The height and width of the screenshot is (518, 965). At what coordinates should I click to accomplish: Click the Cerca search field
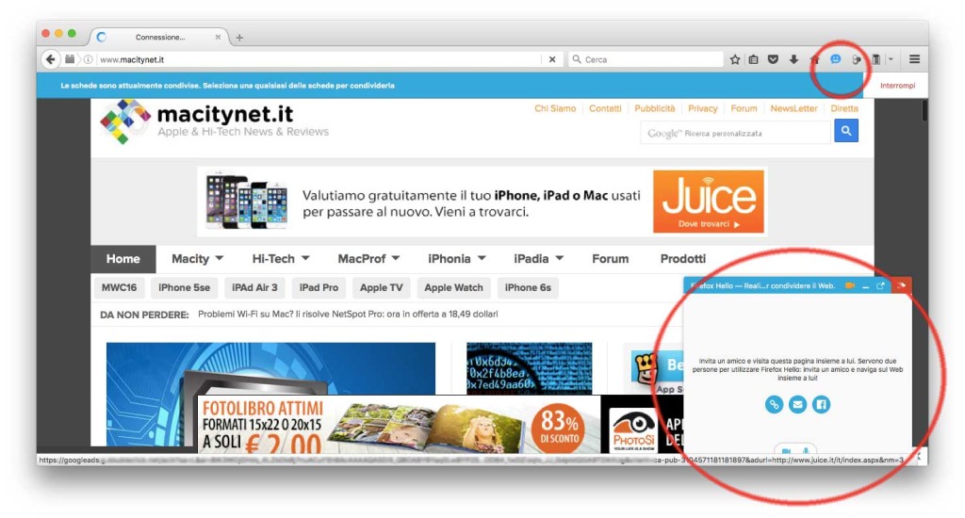646,59
